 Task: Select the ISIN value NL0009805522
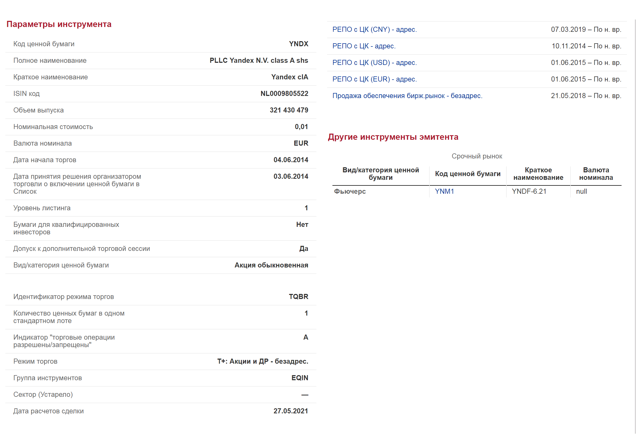(284, 94)
